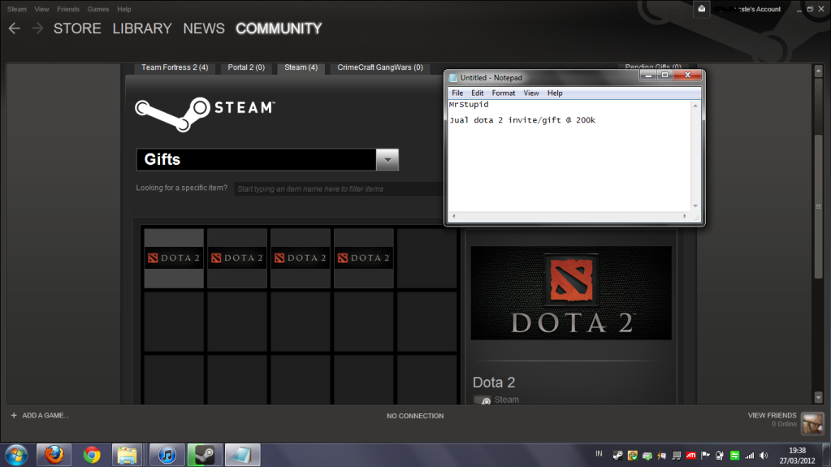Open Notepad Edit menu
The image size is (831, 467).
[x=477, y=93]
